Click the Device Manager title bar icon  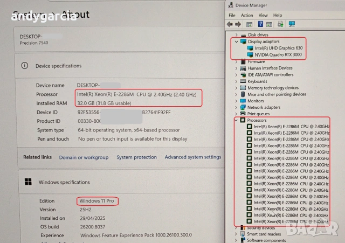pos(231,6)
